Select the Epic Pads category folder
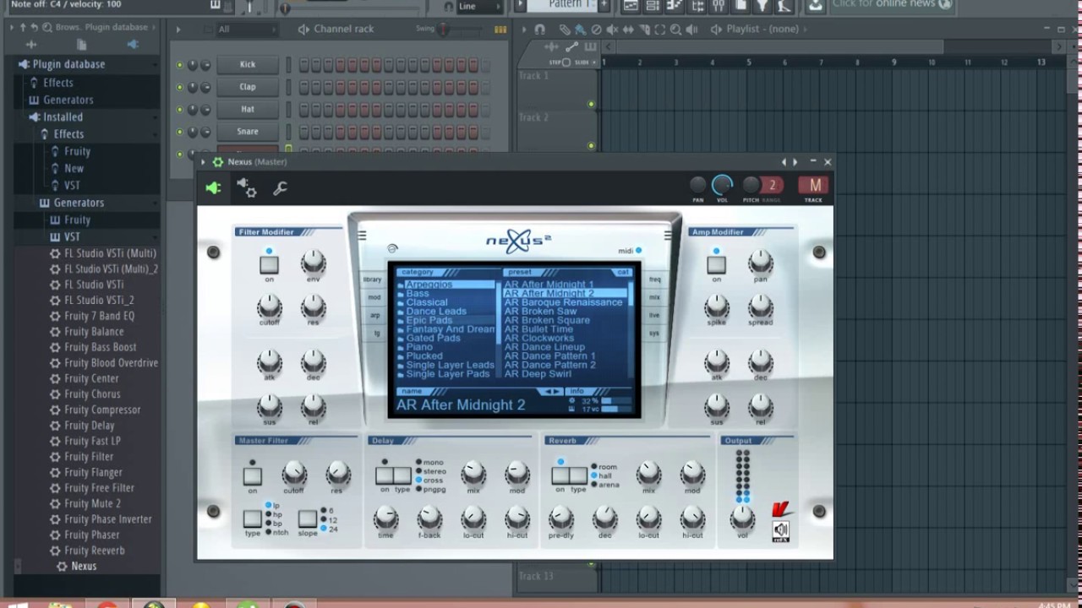The image size is (1082, 608). pos(429,320)
